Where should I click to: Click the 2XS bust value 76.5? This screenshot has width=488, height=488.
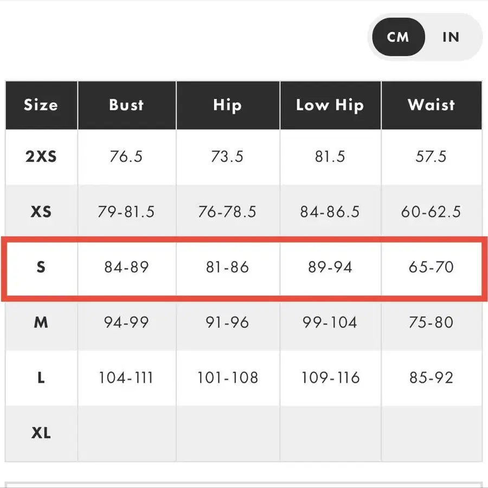pos(126,157)
